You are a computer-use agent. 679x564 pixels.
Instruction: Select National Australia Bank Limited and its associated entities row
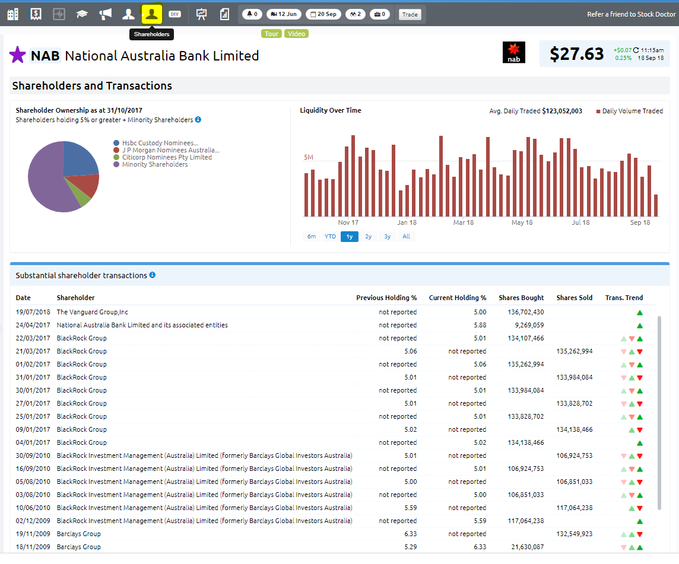point(335,325)
